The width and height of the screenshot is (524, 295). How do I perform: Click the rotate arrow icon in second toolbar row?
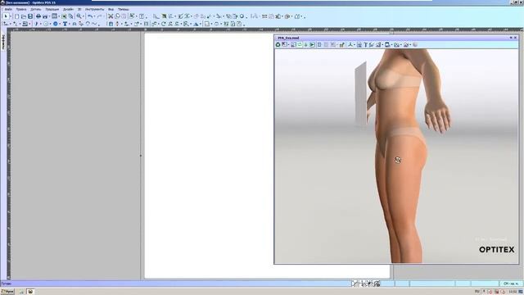click(x=164, y=24)
